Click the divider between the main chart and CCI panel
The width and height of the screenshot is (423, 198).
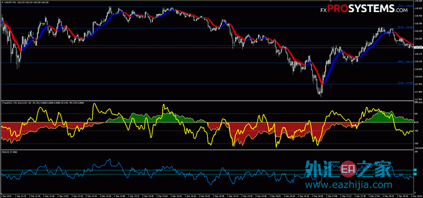207,101
